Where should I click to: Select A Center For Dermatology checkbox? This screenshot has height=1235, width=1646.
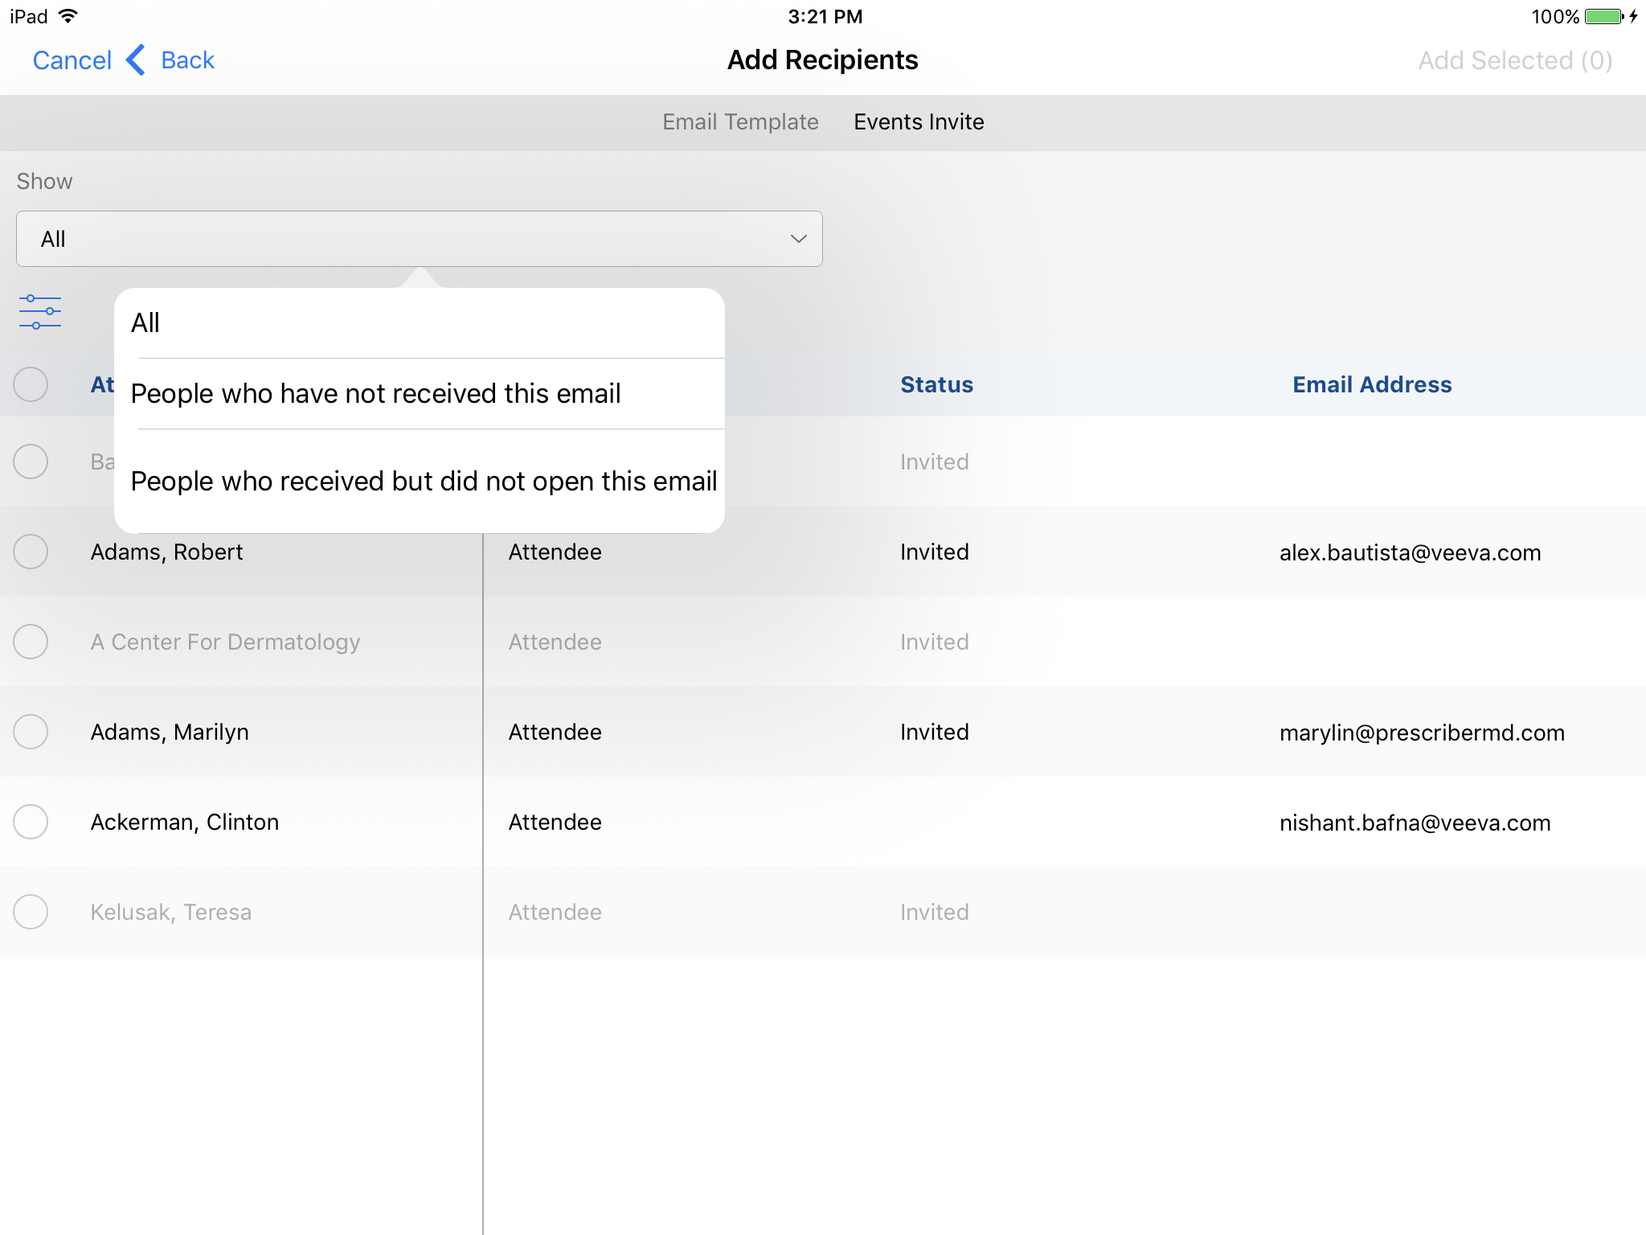click(31, 642)
